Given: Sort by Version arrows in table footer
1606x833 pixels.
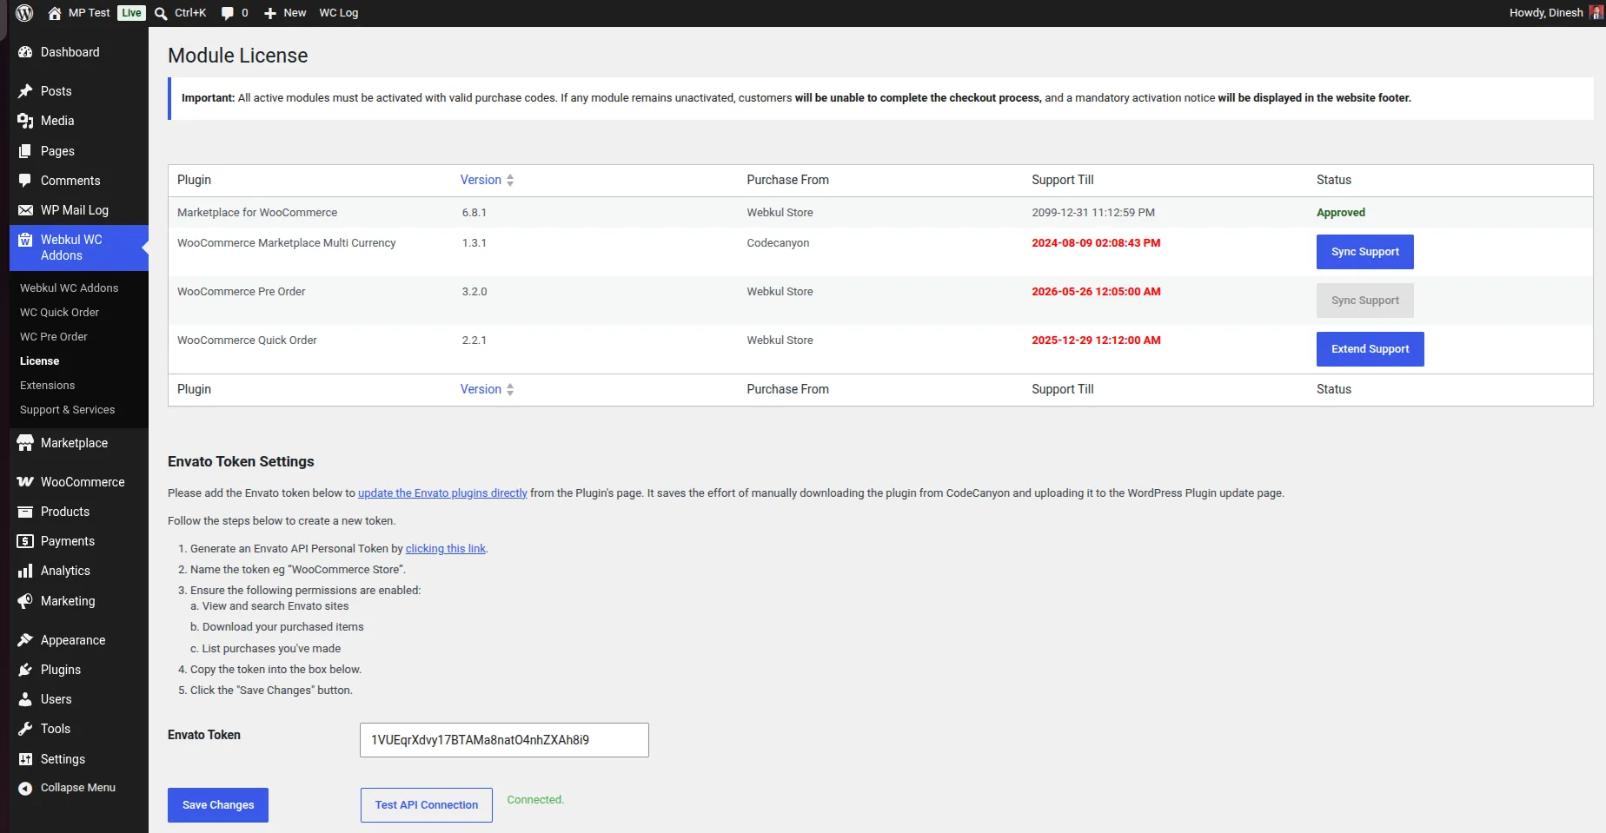Looking at the screenshot, I should click(x=510, y=390).
